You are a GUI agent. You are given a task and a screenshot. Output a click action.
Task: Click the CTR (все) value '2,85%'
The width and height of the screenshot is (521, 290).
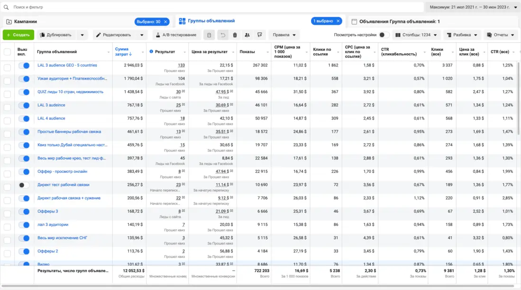[x=507, y=198]
